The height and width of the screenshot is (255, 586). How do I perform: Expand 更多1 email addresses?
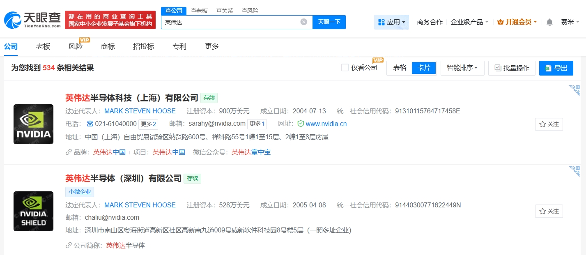pos(258,124)
